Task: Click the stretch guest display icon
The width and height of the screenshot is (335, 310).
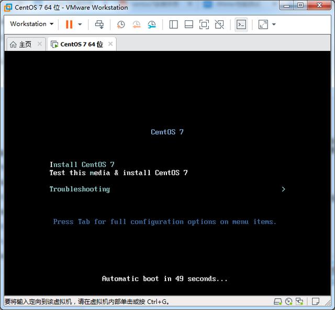Action: pos(263,25)
